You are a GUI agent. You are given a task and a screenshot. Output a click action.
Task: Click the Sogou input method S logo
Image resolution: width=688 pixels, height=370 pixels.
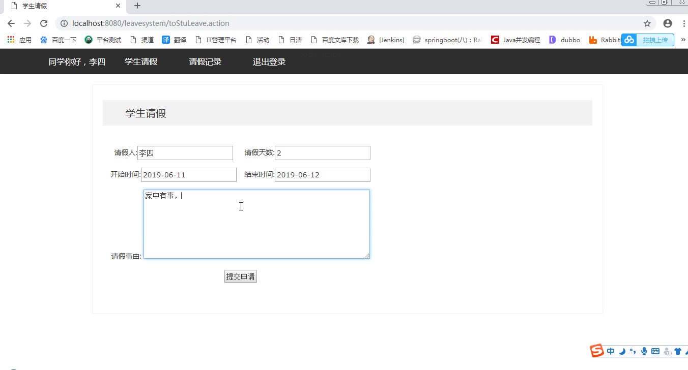click(597, 351)
